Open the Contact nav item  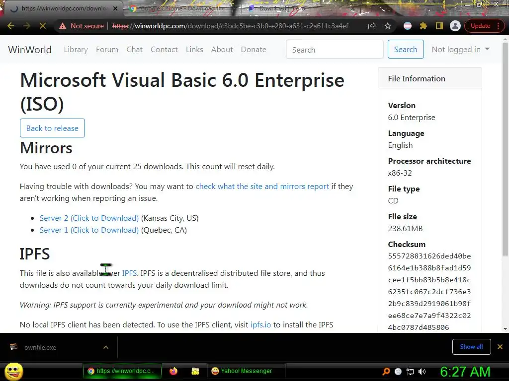(x=164, y=50)
